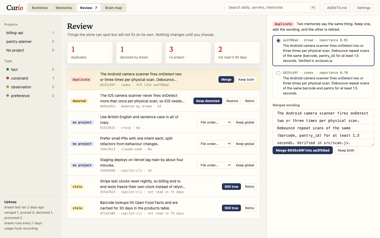Select the 6635c69f memory radio button

pyautogui.click(x=278, y=73)
